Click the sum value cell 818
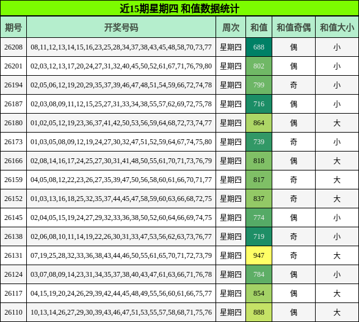Viewport: 359px width, 322px height. click(x=259, y=161)
